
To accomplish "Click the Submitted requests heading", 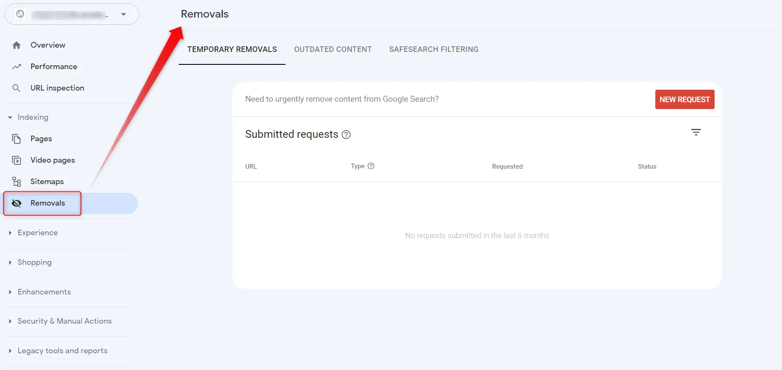I will pos(292,134).
